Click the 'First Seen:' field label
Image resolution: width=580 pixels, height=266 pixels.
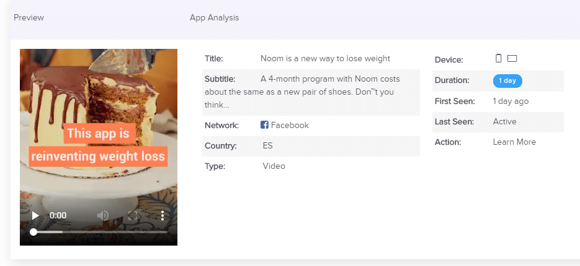[455, 101]
